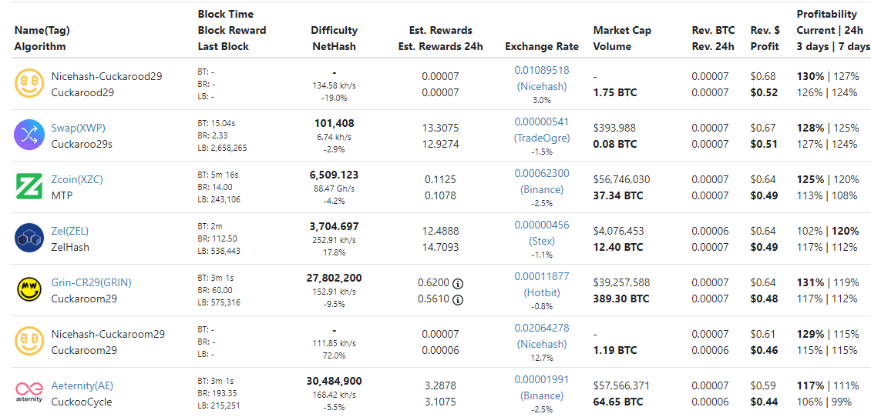
Task: Click the (TradeOgre) exchange link
Action: (542, 138)
